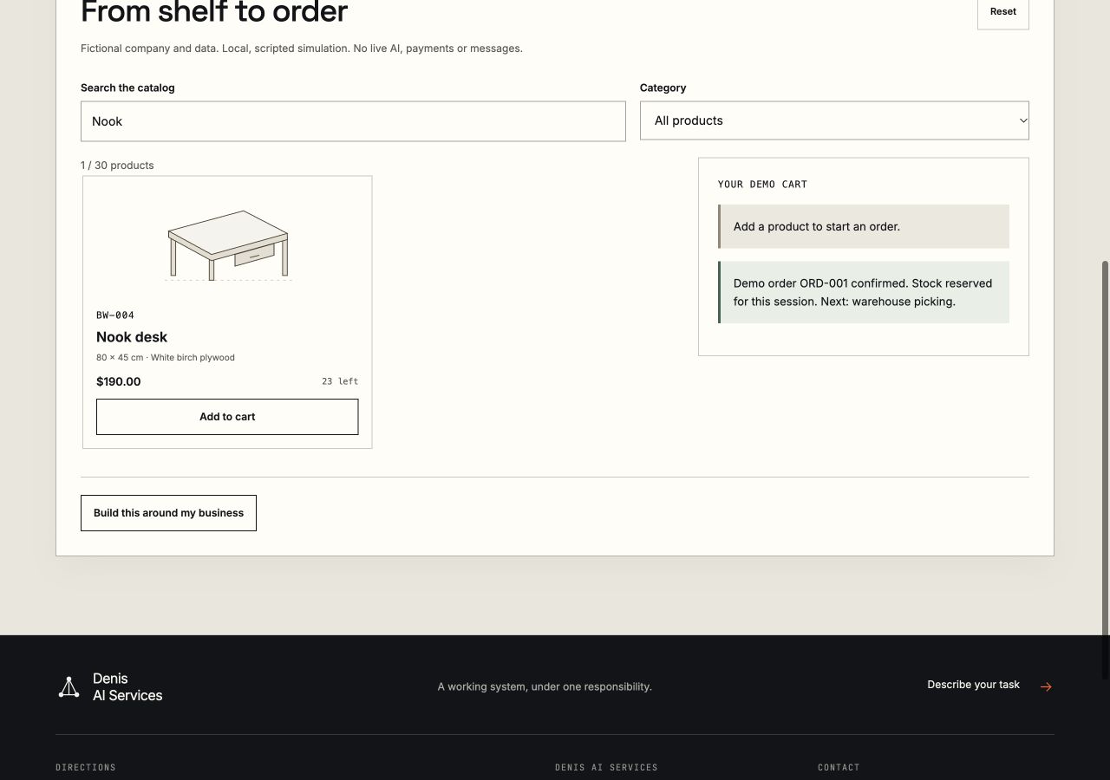Click the Denis AI Services footer brand name
The width and height of the screenshot is (1110, 780).
127,687
